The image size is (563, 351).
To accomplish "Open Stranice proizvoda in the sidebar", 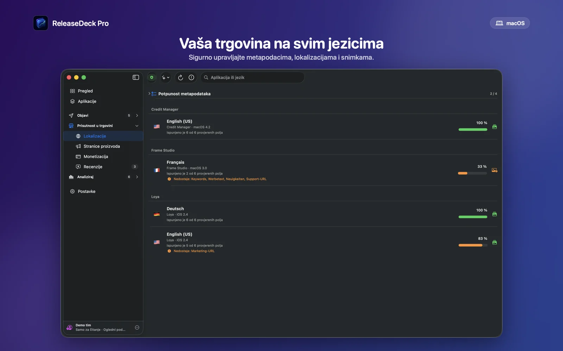I will 103,146.
